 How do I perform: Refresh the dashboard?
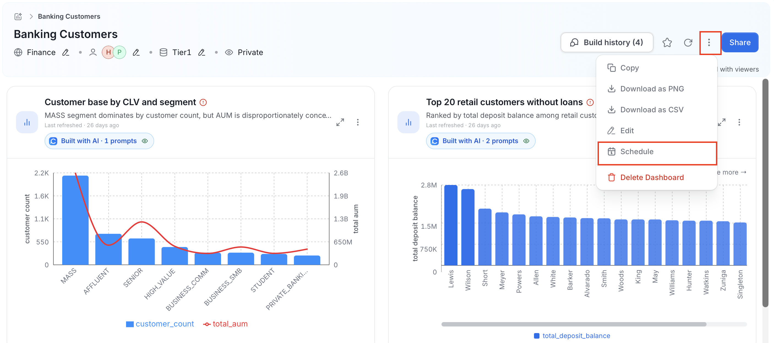(688, 42)
